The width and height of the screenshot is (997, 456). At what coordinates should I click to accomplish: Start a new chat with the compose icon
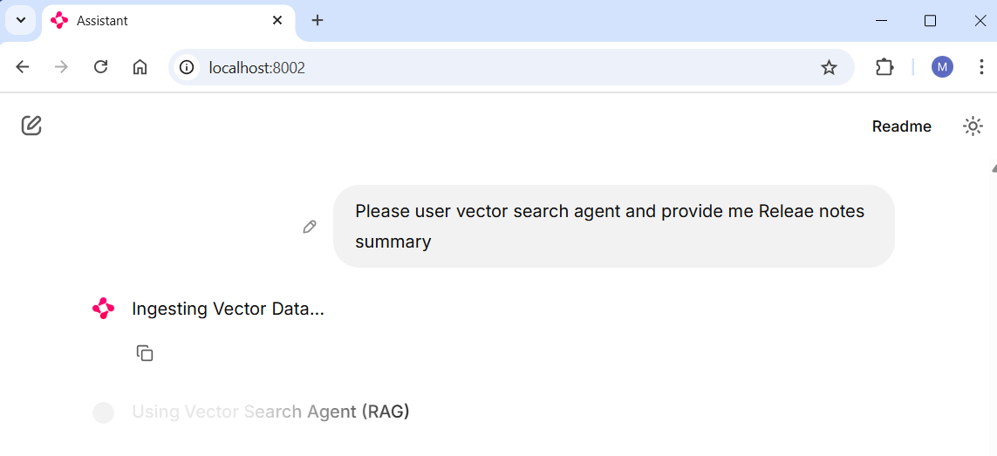pyautogui.click(x=31, y=126)
